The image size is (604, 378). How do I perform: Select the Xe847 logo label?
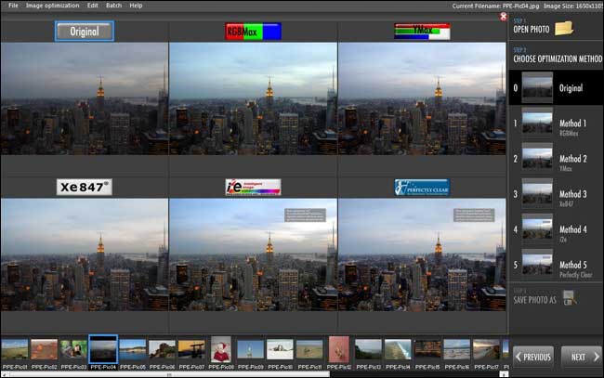click(x=84, y=187)
